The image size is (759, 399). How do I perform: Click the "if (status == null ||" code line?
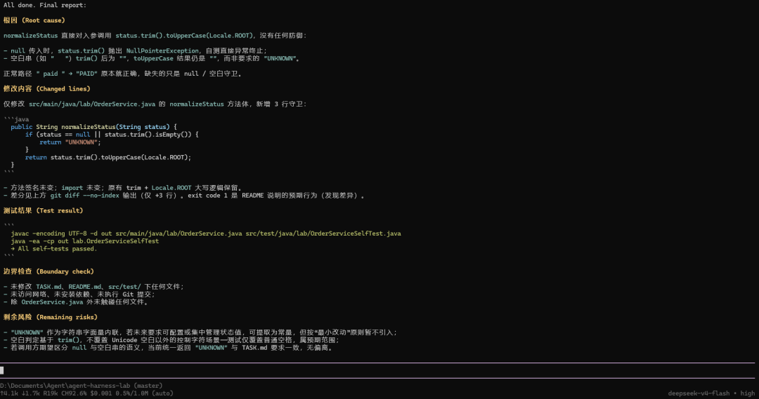(x=112, y=135)
